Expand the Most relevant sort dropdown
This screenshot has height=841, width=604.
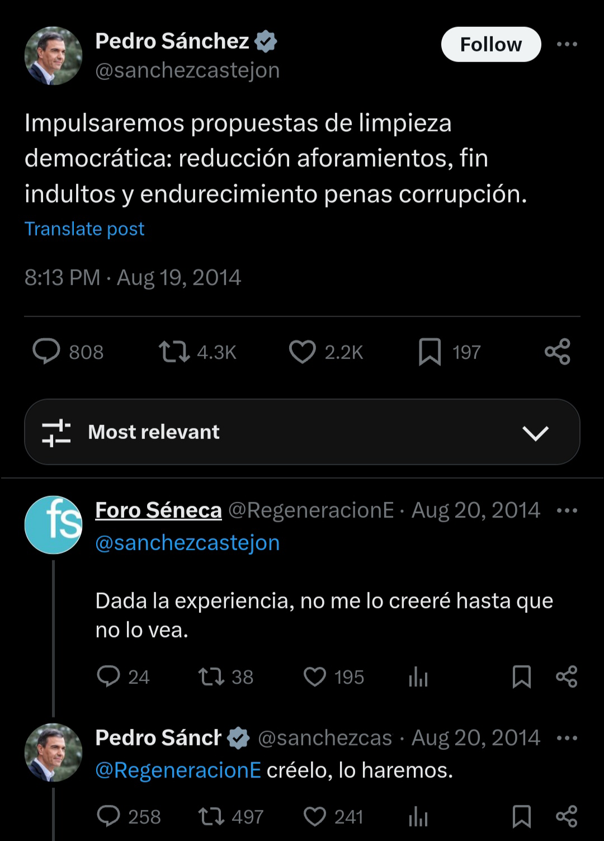click(x=535, y=433)
